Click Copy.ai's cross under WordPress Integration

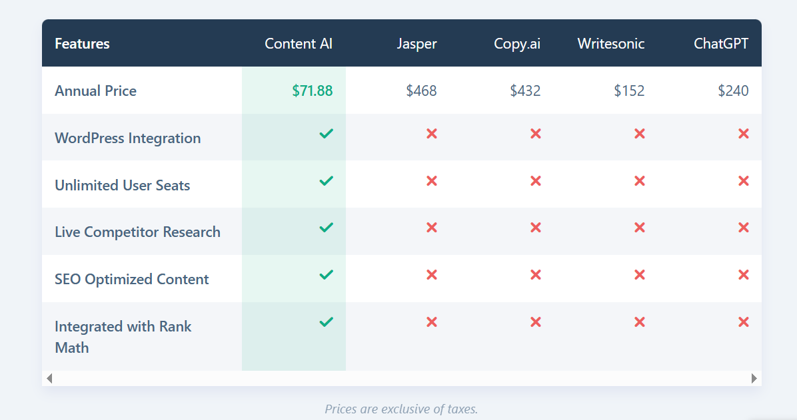click(x=535, y=133)
